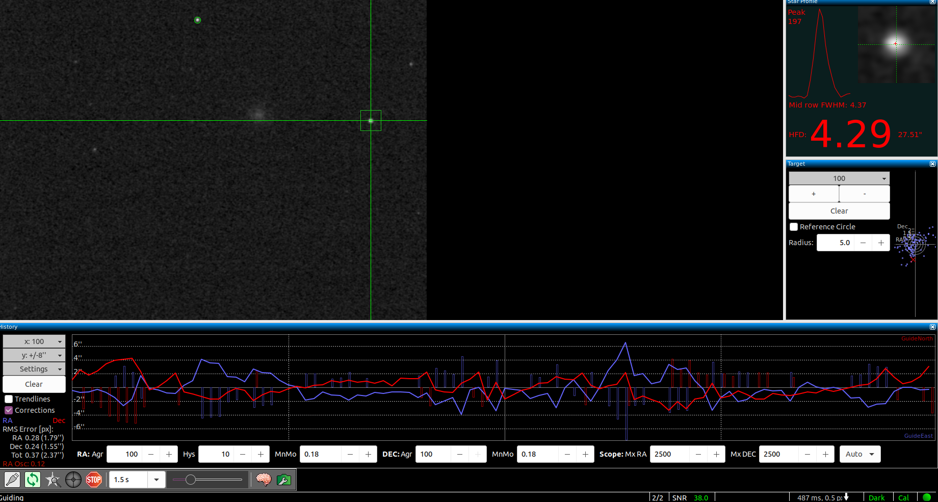Decrease RA aggressiveness with minus
This screenshot has height=502, width=938.
point(151,454)
